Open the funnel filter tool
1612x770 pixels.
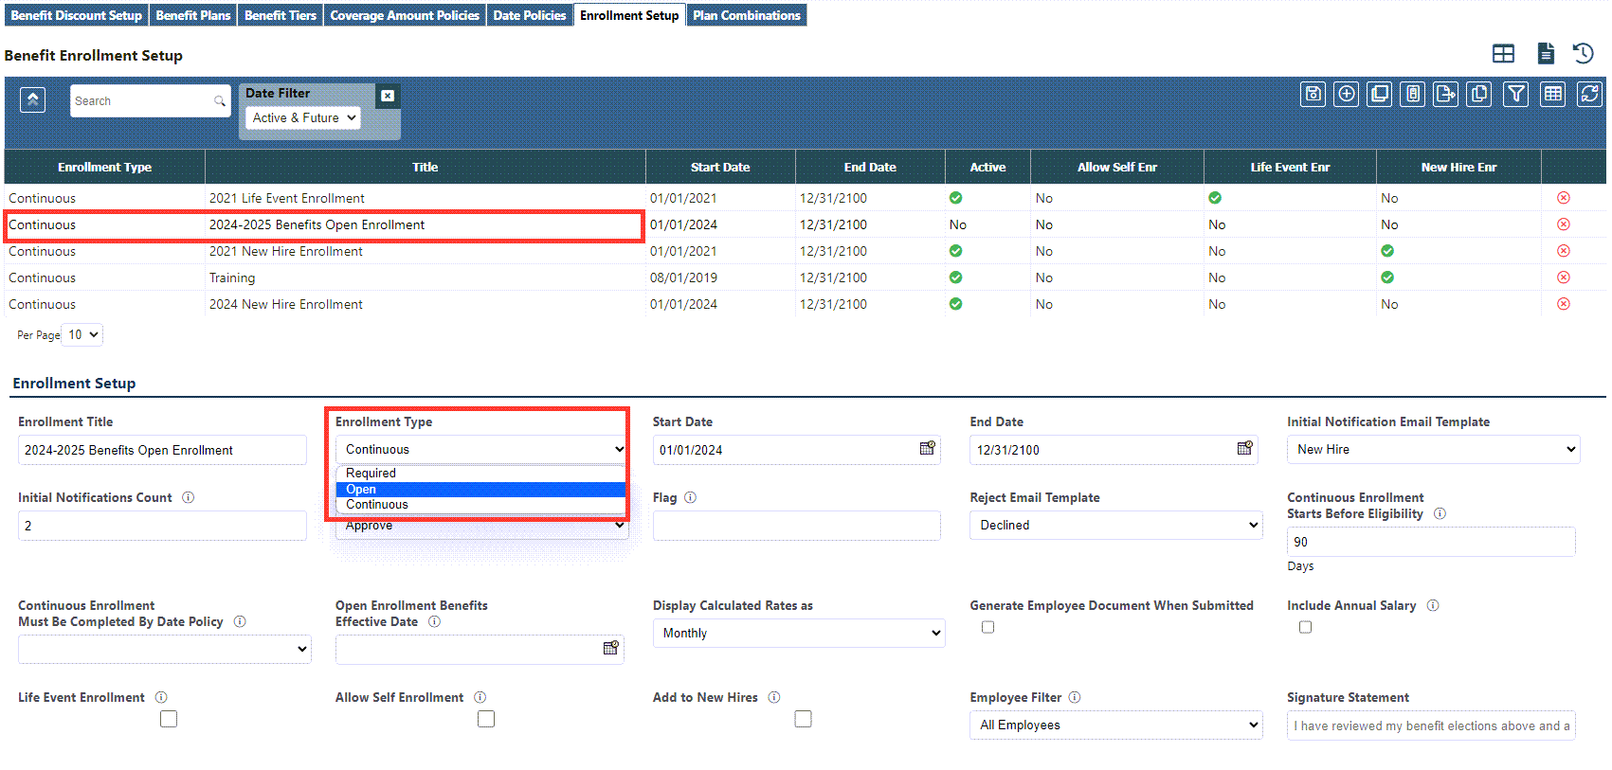click(1516, 94)
